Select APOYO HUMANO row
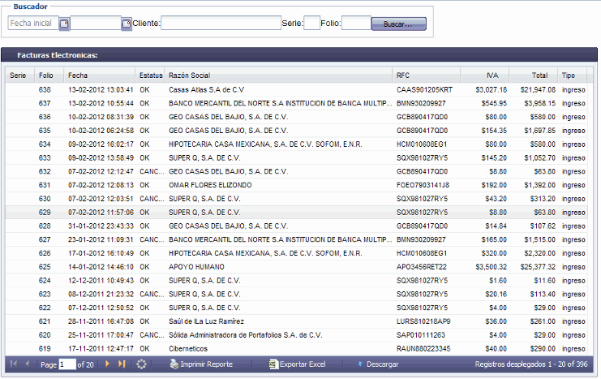Viewport: 601px width, 379px height. pyautogui.click(x=296, y=267)
